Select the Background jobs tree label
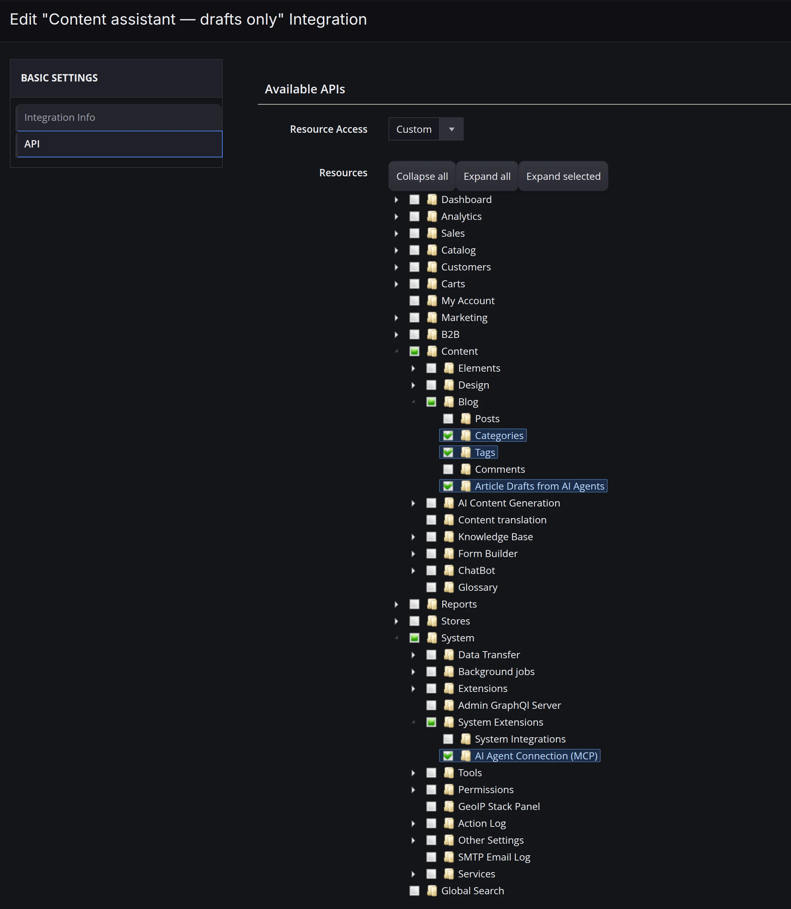 coord(496,672)
